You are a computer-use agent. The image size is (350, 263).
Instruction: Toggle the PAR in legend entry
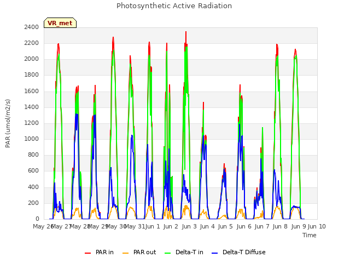tap(99, 252)
